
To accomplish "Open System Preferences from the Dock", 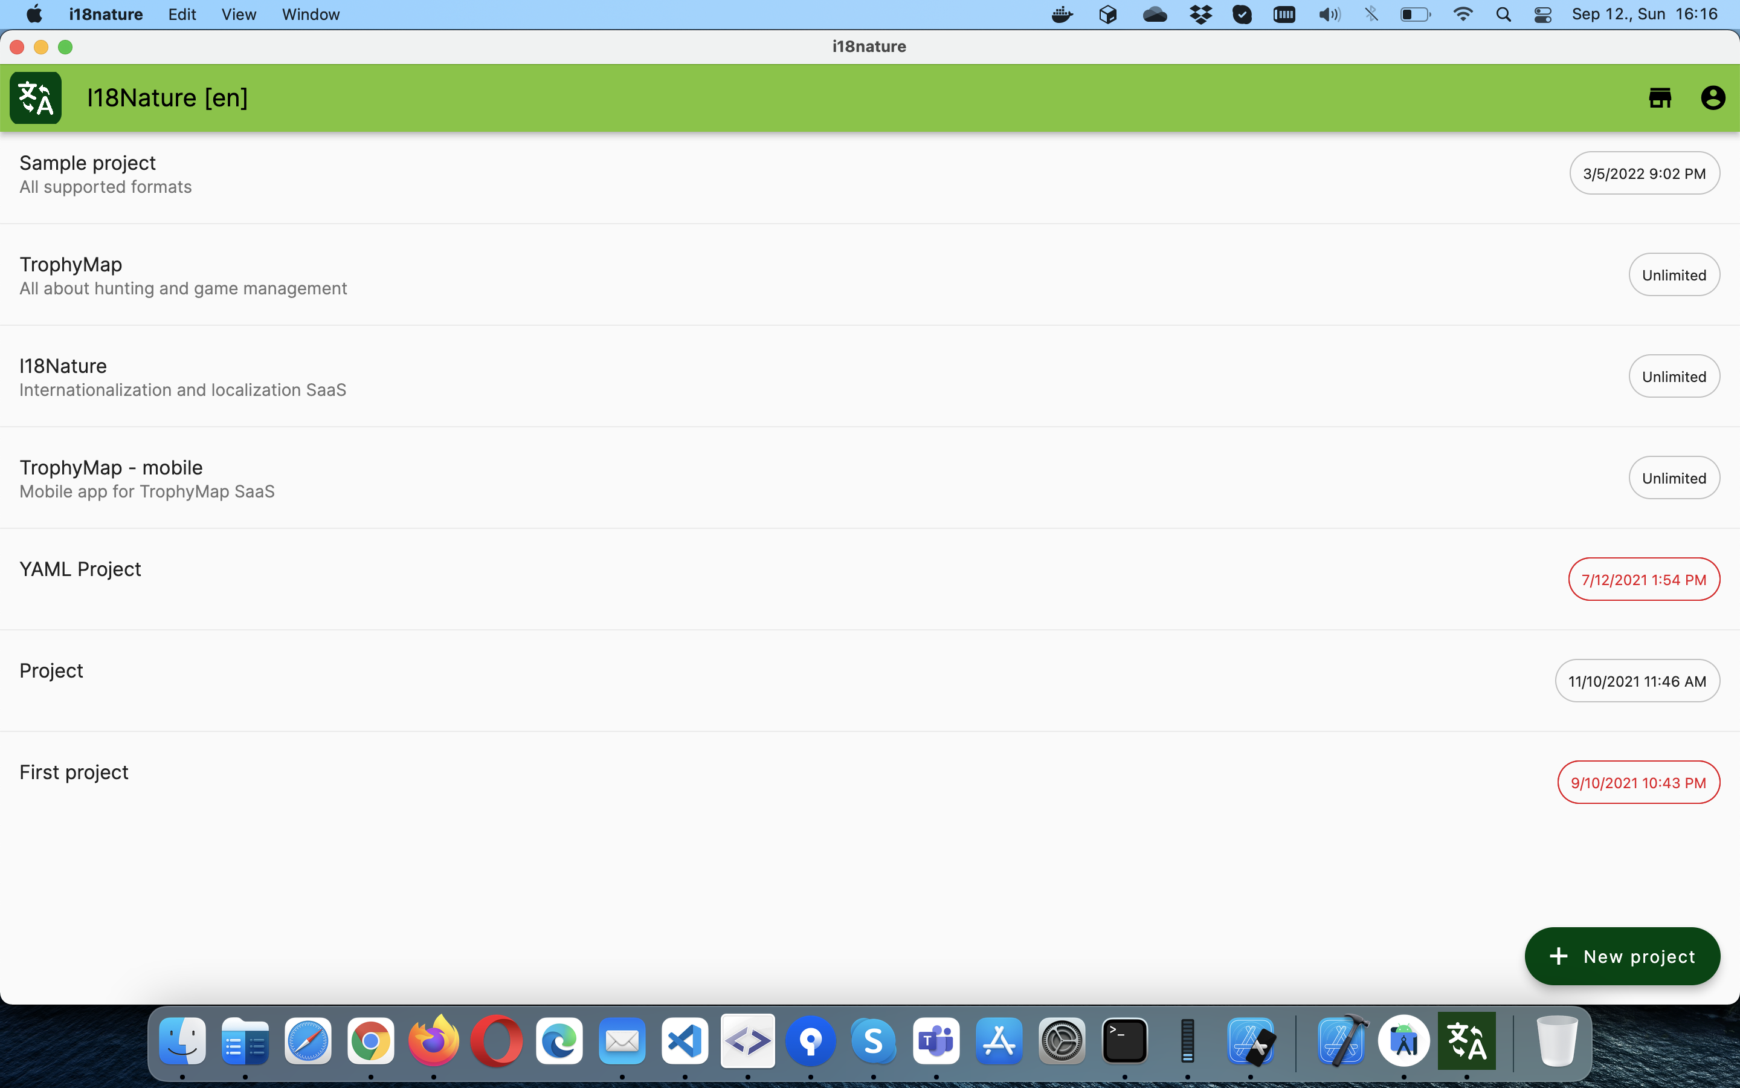I will [1062, 1040].
